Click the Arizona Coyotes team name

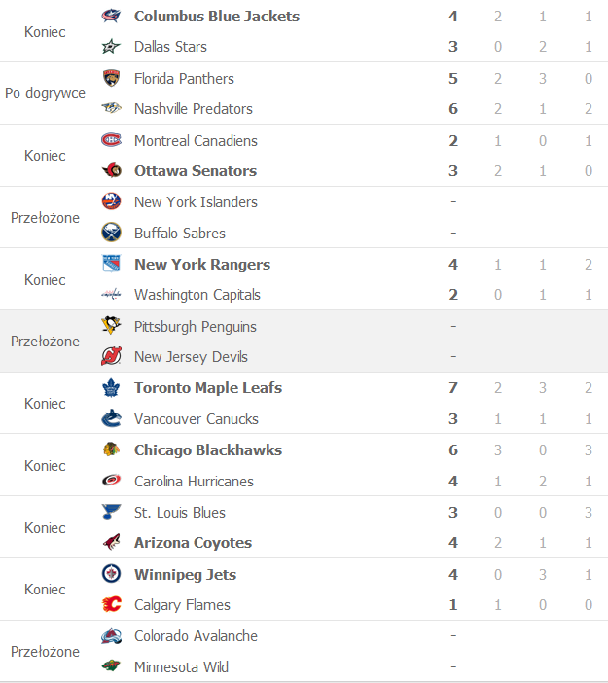click(x=193, y=543)
